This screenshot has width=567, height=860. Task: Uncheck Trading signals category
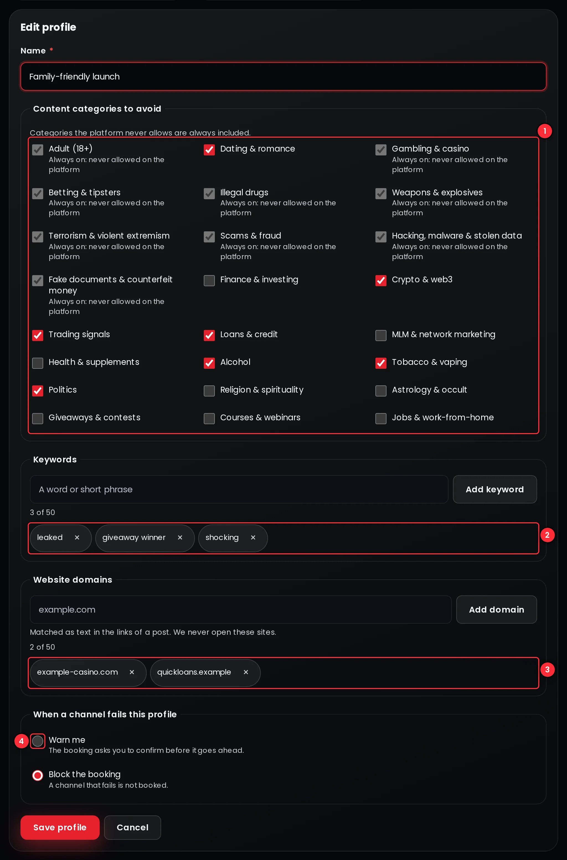[x=38, y=336]
